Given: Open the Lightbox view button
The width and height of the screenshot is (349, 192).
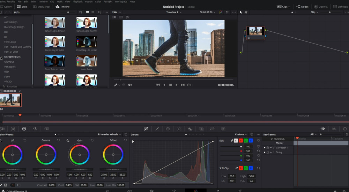Looking at the screenshot, I should (x=340, y=7).
